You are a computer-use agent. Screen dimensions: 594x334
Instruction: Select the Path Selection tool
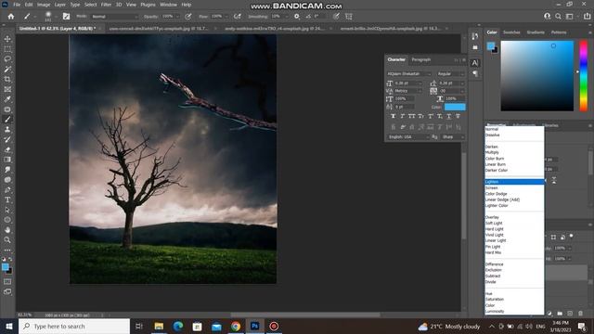[7, 210]
